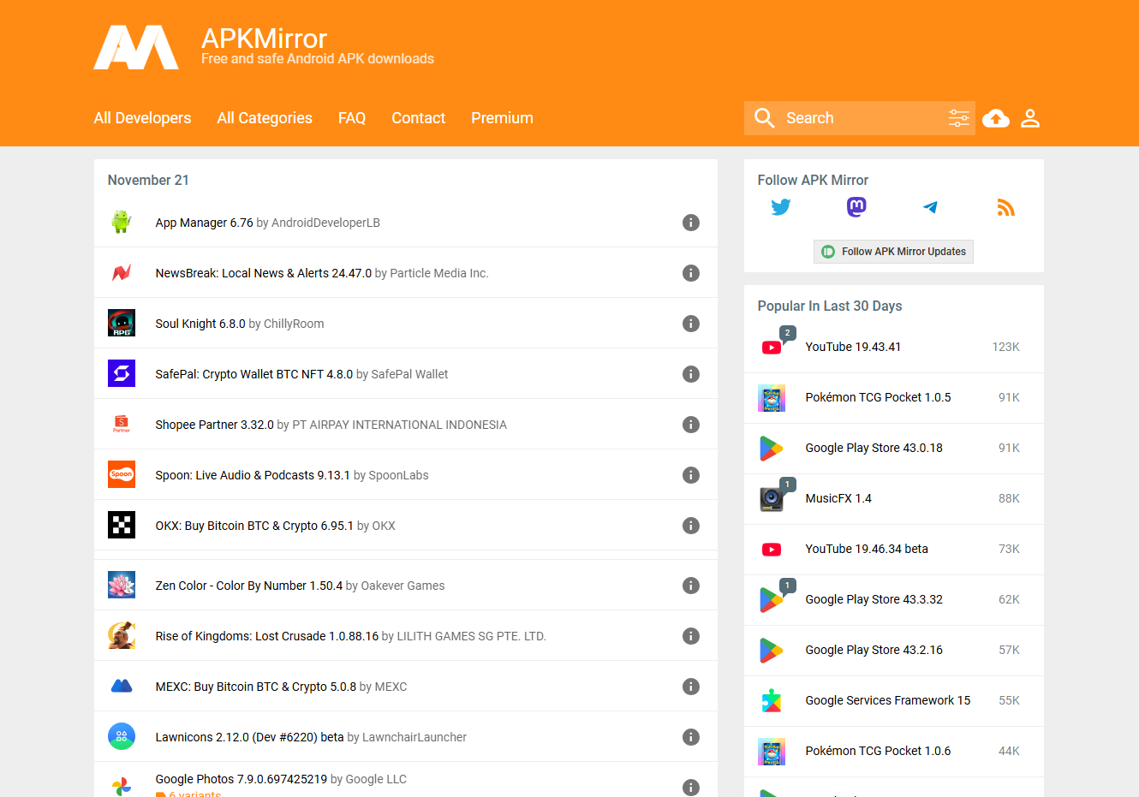The width and height of the screenshot is (1139, 797).
Task: Show info for SafePal Crypto Wallet
Action: coord(691,374)
